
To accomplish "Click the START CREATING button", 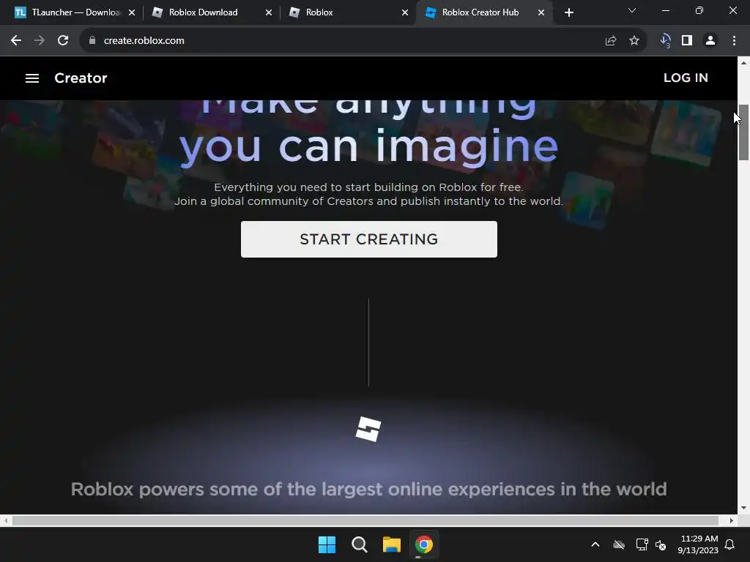I will click(x=369, y=239).
